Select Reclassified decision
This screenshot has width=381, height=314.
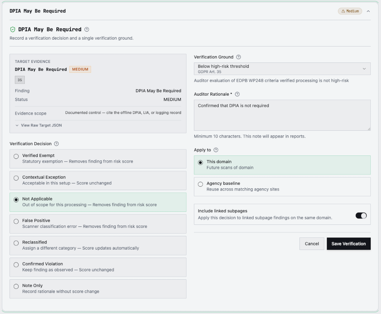[98, 245]
